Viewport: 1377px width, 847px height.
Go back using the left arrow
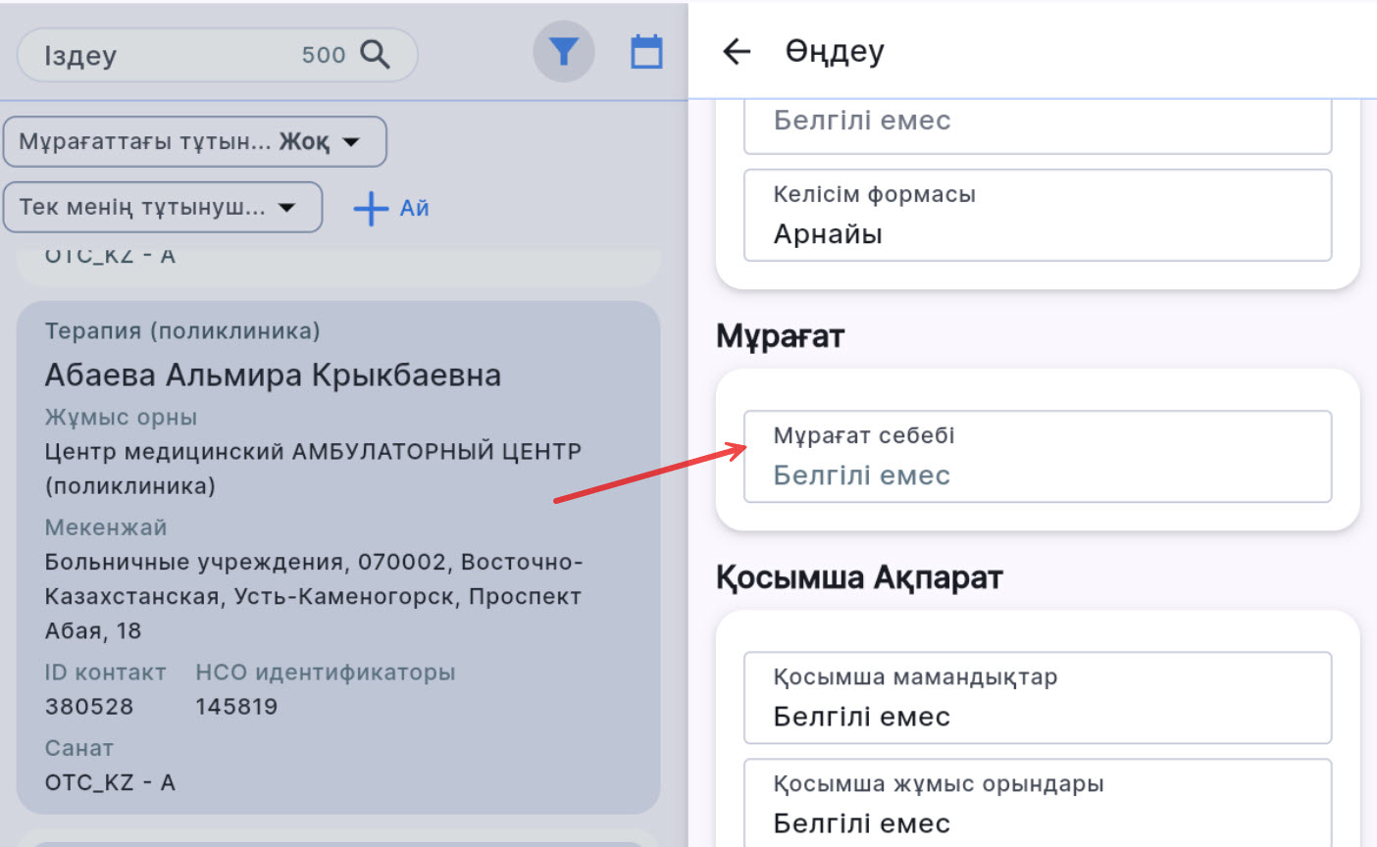[x=737, y=52]
